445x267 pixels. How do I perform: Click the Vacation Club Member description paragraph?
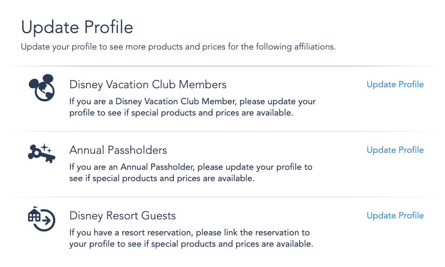pos(192,107)
